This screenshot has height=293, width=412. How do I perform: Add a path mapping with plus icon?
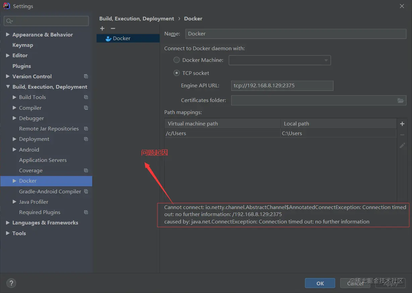[x=402, y=124]
